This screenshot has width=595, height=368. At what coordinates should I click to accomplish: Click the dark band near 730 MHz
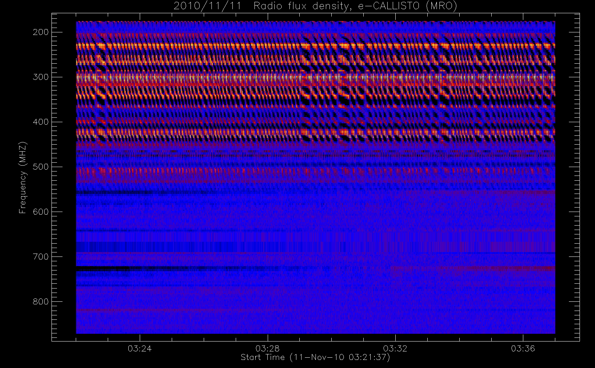(184, 269)
